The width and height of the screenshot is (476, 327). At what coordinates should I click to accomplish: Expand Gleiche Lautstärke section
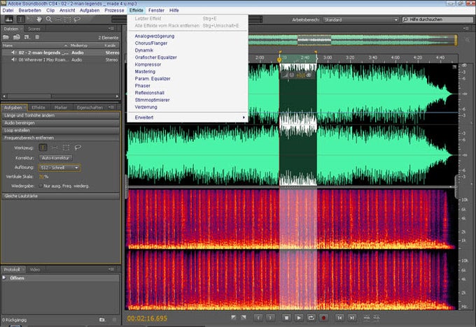[x=60, y=196]
